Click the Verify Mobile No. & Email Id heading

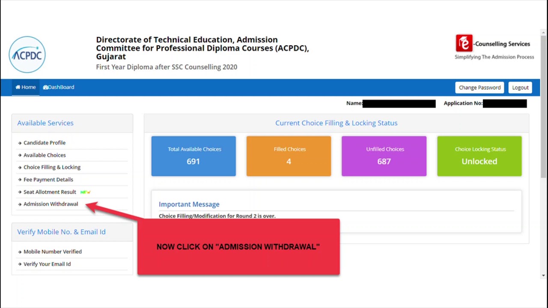[x=61, y=232]
